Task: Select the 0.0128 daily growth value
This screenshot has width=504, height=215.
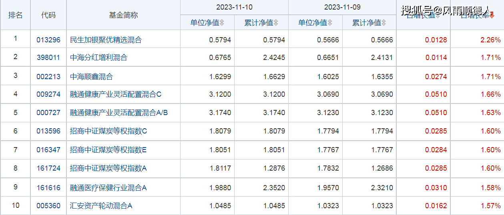Action: coord(436,40)
